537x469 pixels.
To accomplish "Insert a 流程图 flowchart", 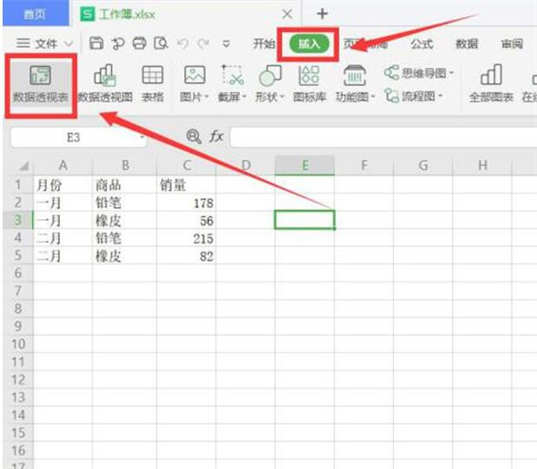I will (x=413, y=96).
